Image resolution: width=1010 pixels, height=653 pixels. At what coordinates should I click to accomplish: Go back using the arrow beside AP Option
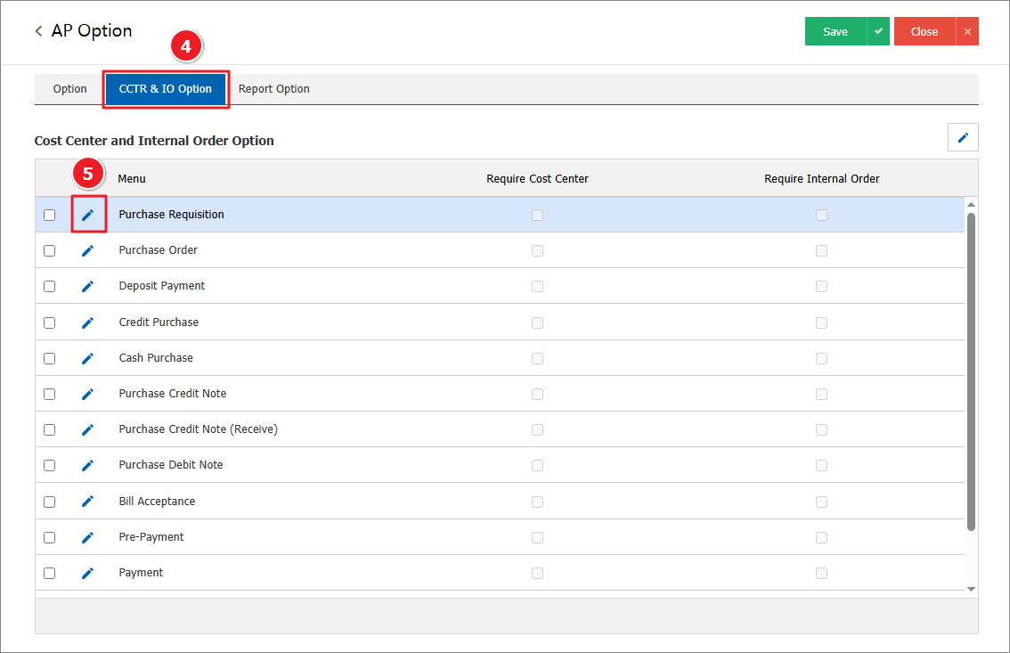(x=38, y=31)
